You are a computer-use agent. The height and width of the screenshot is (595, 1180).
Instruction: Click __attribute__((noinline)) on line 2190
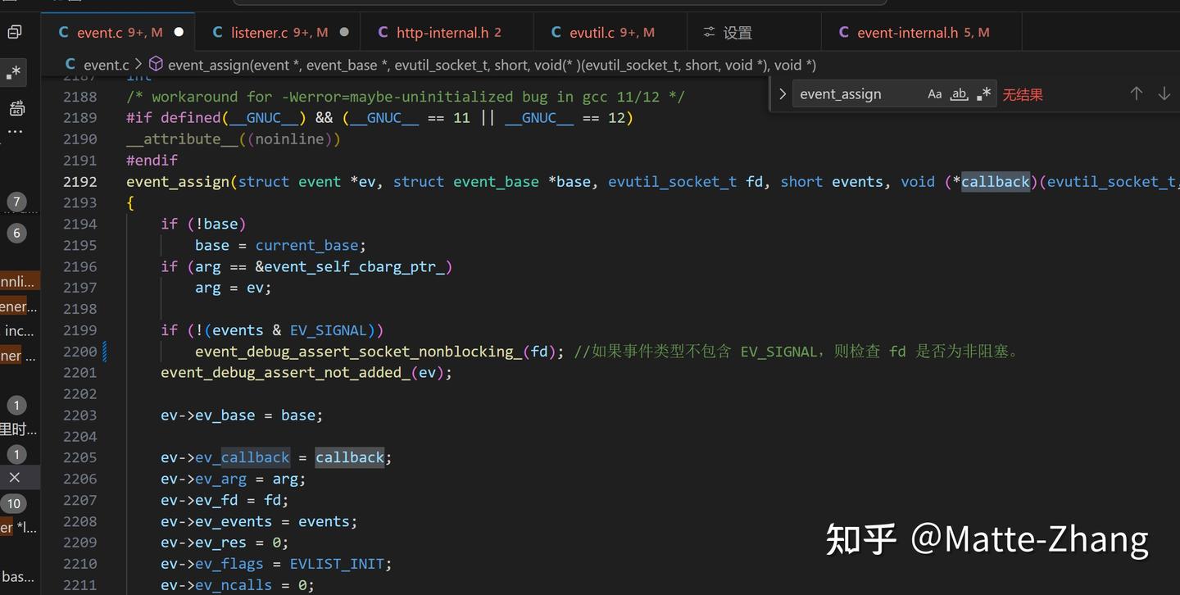pyautogui.click(x=234, y=139)
